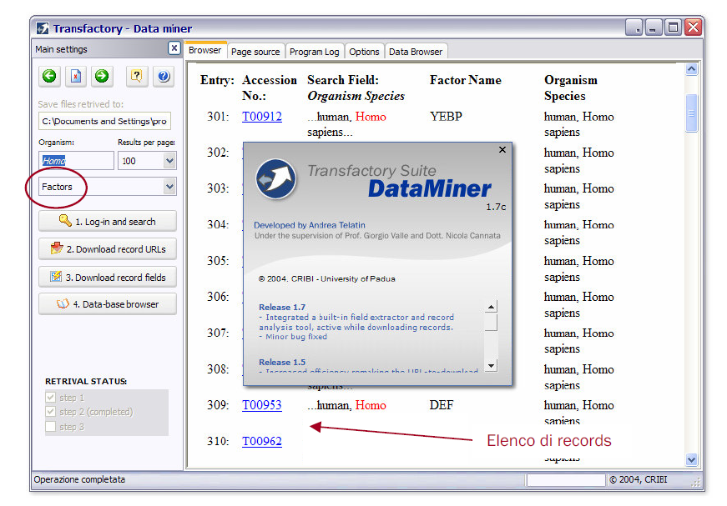Click the Accession No. column header
The width and height of the screenshot is (727, 506).
click(x=269, y=88)
